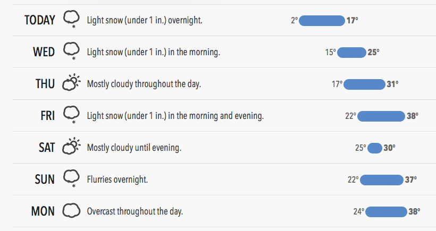Select the THU day label
The width and height of the screenshot is (436, 231).
click(45, 84)
